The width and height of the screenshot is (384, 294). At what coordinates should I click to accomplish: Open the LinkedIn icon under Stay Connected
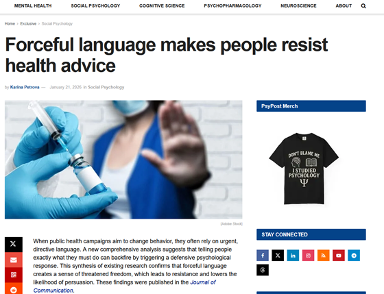tap(293, 256)
